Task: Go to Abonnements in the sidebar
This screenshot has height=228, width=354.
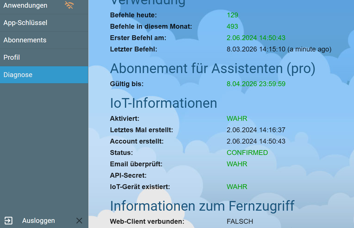Action: [44, 40]
